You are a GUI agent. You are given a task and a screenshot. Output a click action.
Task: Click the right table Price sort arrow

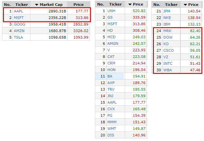[185, 5]
